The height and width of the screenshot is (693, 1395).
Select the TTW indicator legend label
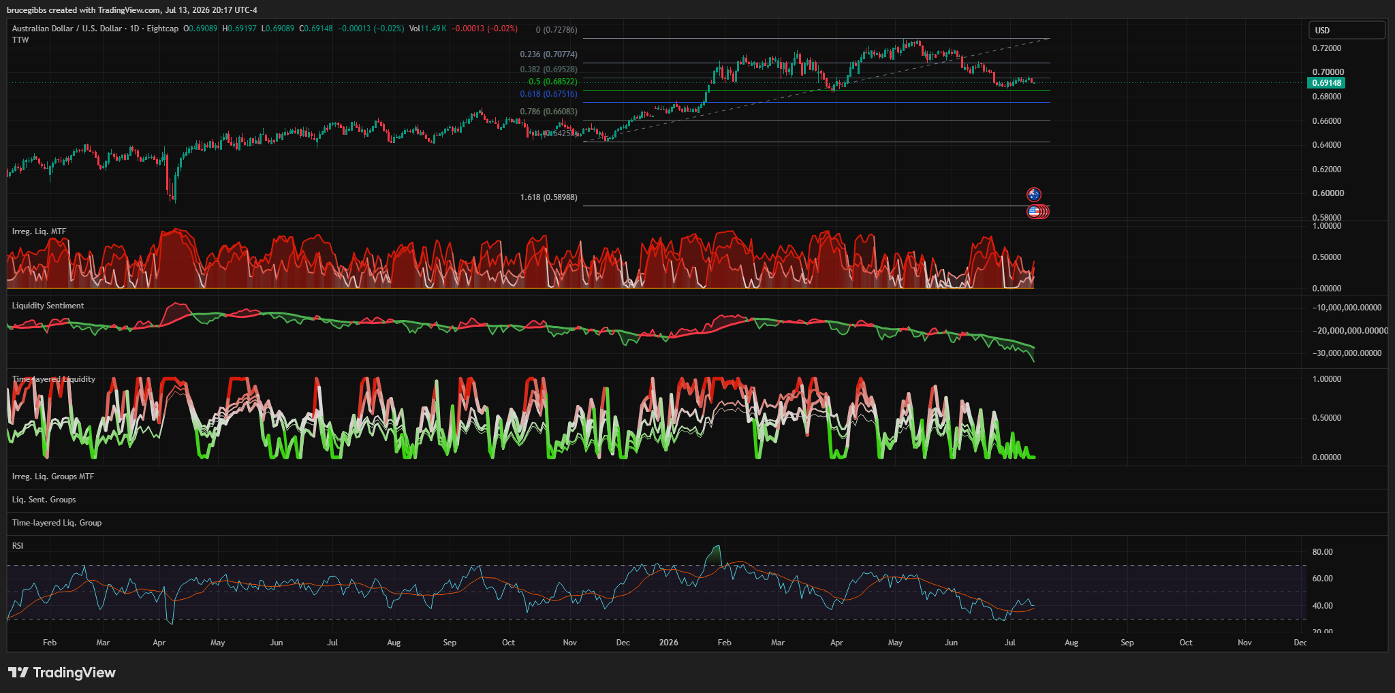(20, 40)
